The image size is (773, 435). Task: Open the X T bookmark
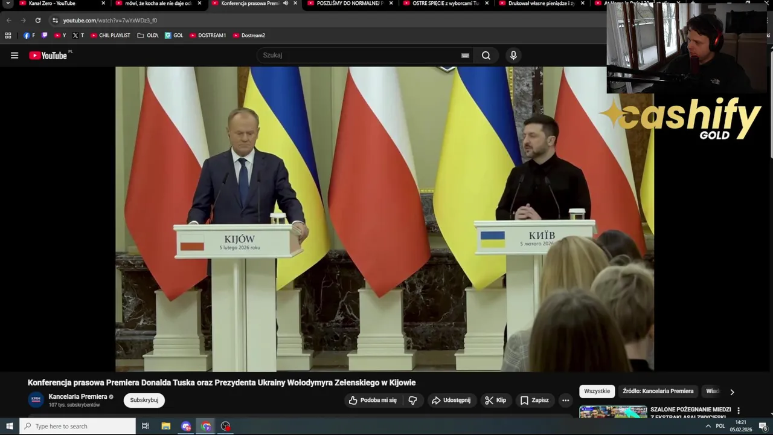(78, 35)
